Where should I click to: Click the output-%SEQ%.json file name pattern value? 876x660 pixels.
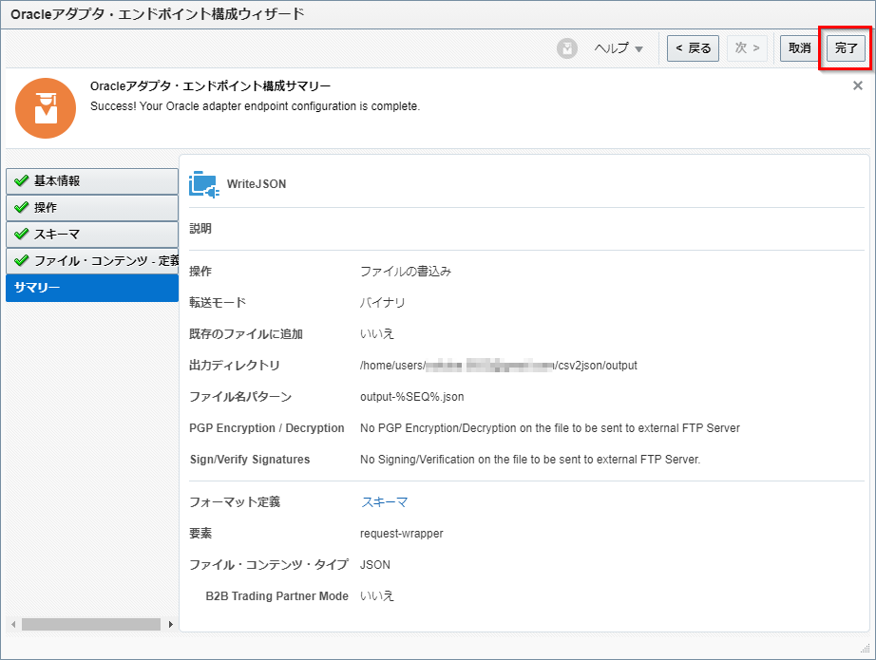click(x=411, y=397)
